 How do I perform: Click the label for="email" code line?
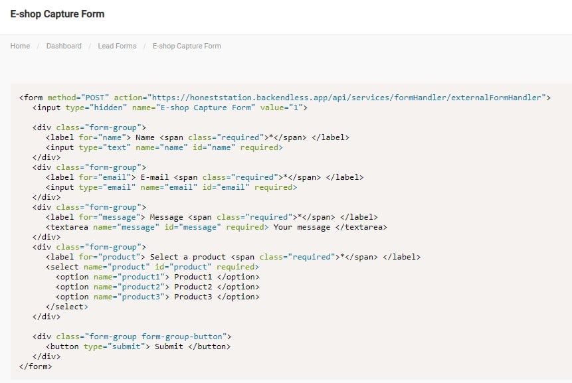[205, 177]
